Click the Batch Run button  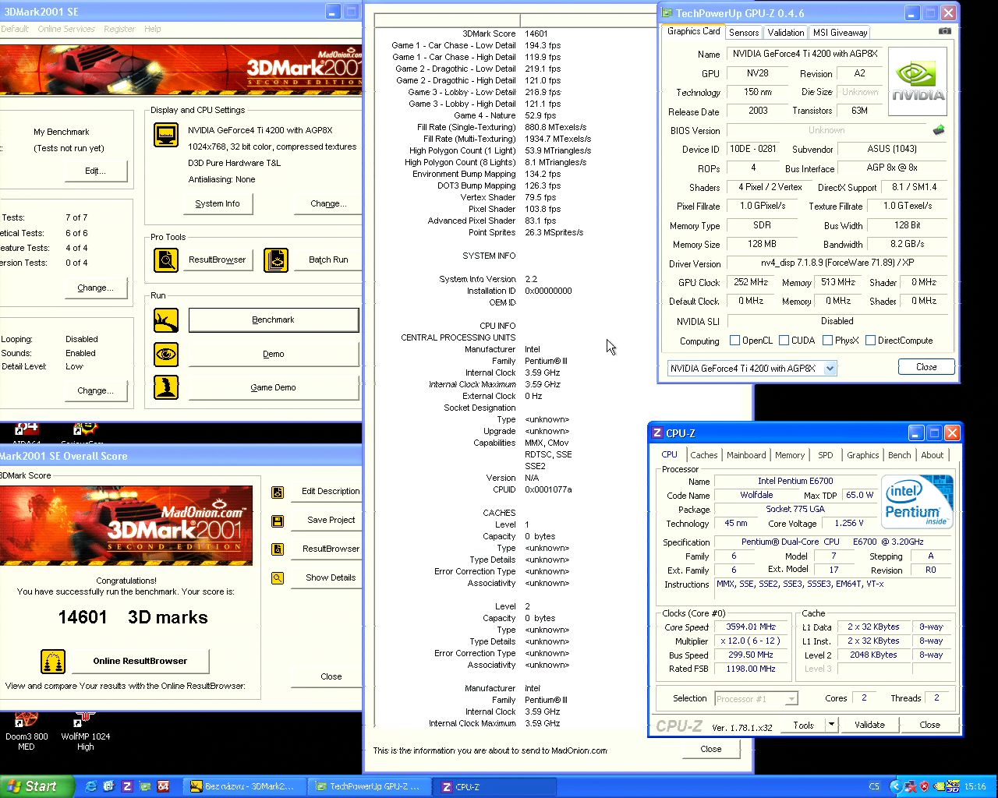(328, 260)
